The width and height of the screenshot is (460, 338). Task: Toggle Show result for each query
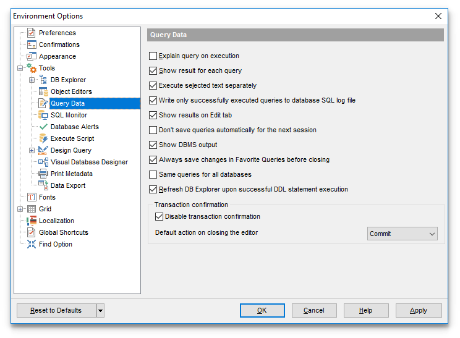point(153,70)
